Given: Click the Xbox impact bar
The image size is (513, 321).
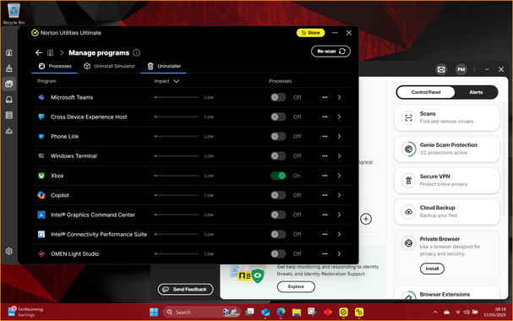Looking at the screenshot, I should [x=177, y=176].
